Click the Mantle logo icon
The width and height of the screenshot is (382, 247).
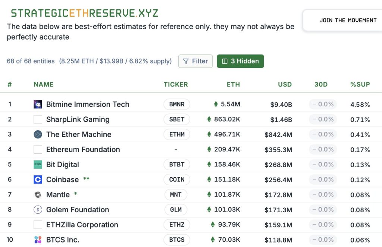point(38,194)
